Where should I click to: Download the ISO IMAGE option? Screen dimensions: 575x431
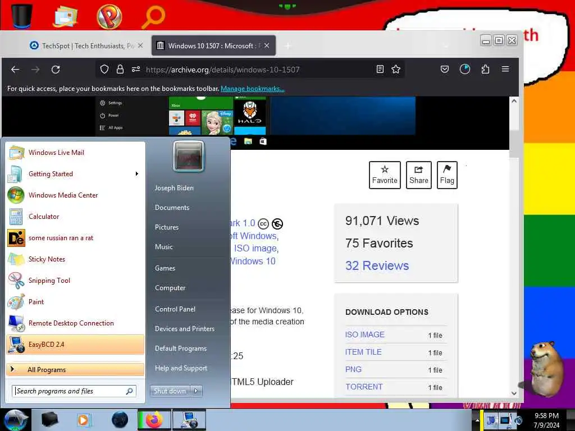[x=365, y=334]
